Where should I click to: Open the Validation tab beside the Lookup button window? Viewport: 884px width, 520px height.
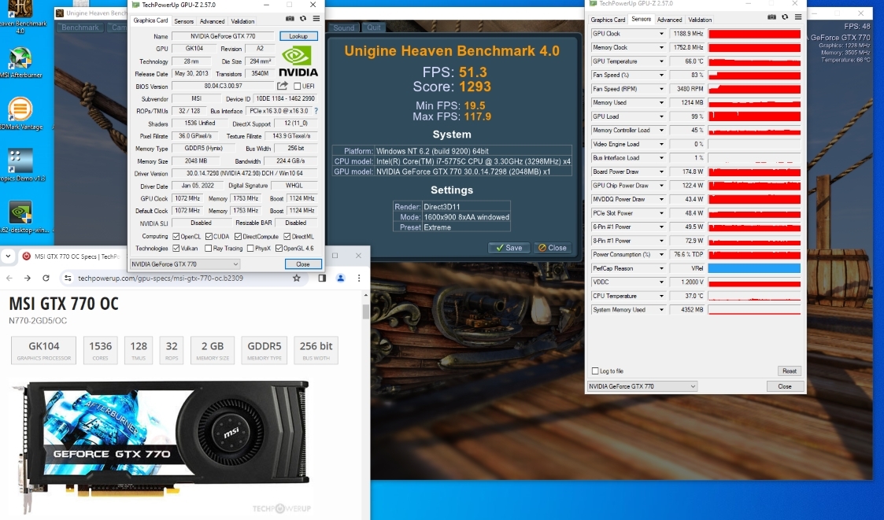point(242,21)
